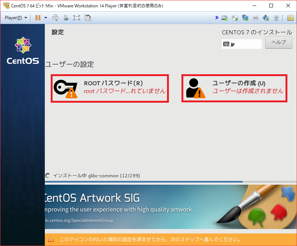Viewport: 297px width, 246px height.
Task: Click the ヘルプ help button
Action: coord(278,42)
